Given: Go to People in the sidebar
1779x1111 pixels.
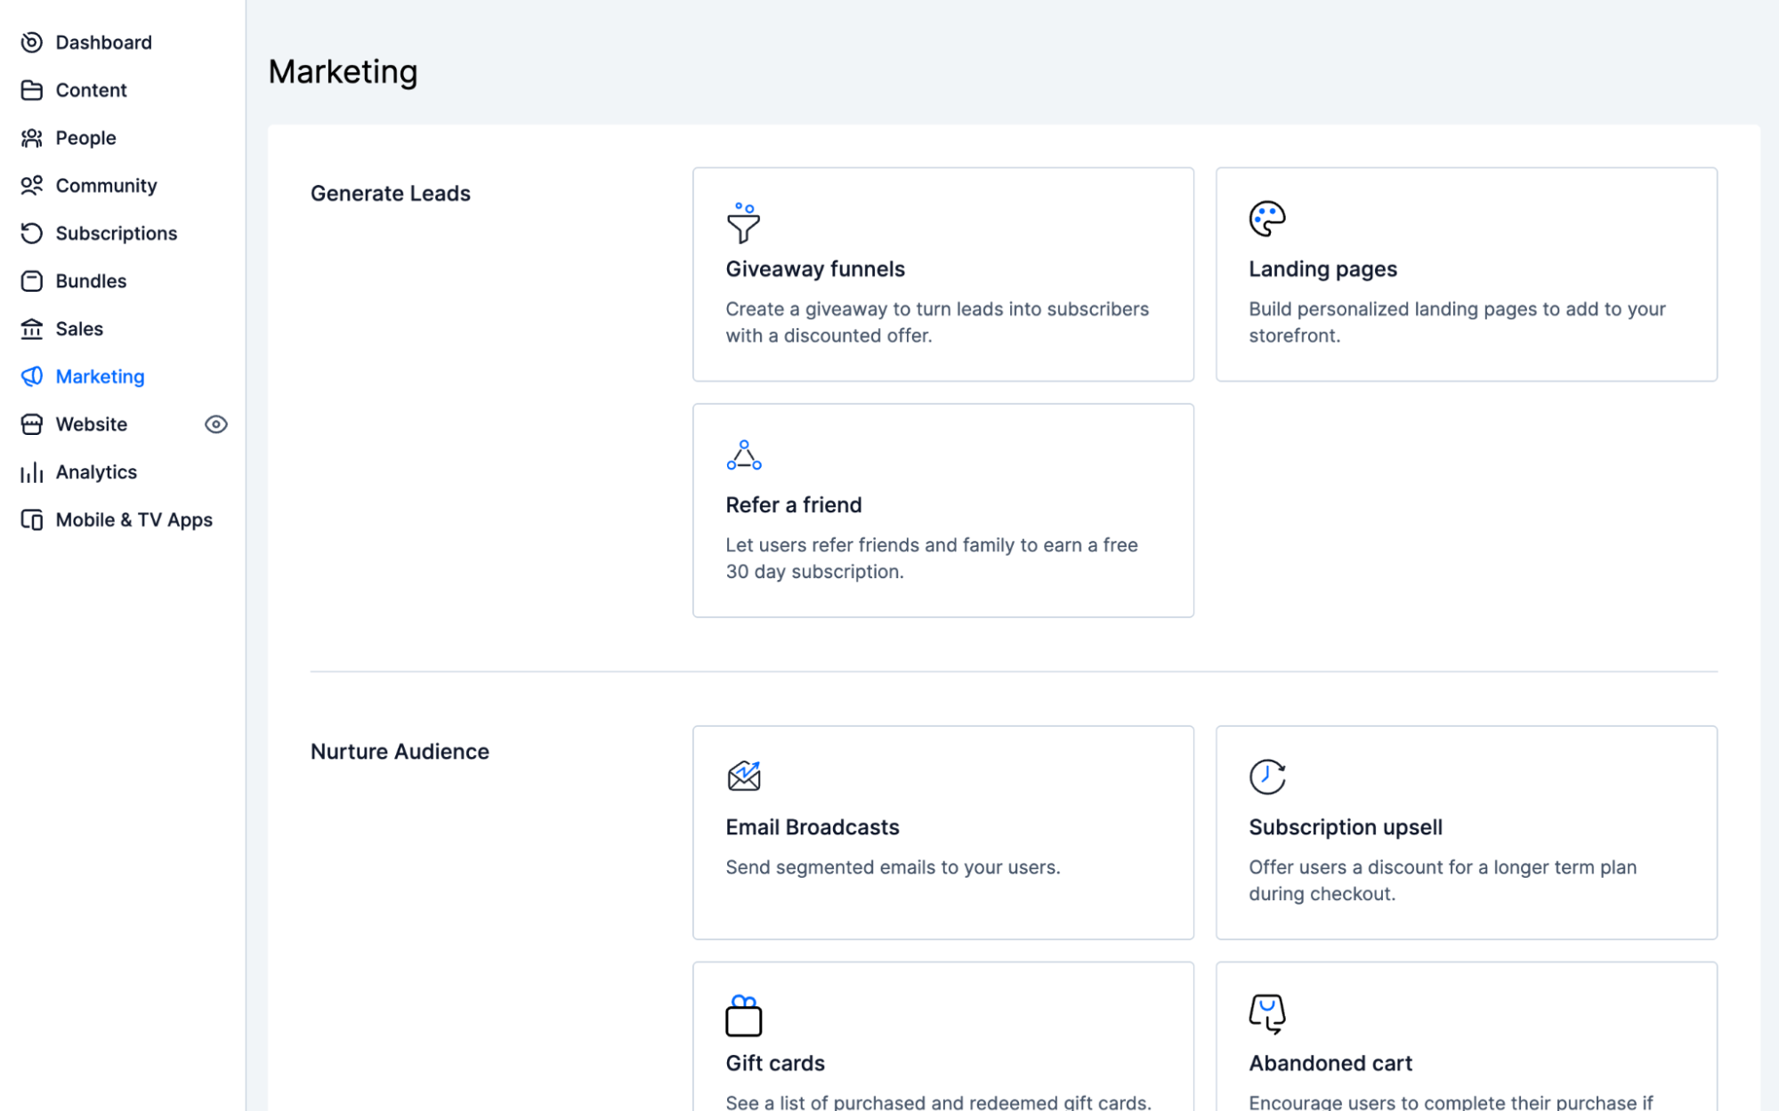Looking at the screenshot, I should [x=85, y=138].
